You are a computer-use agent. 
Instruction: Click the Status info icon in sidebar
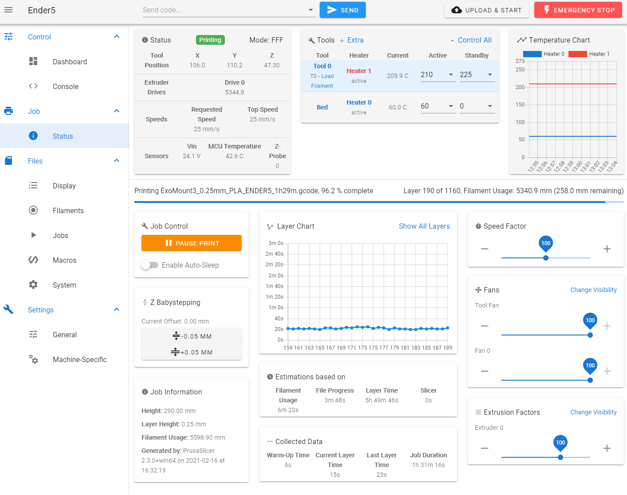click(33, 136)
